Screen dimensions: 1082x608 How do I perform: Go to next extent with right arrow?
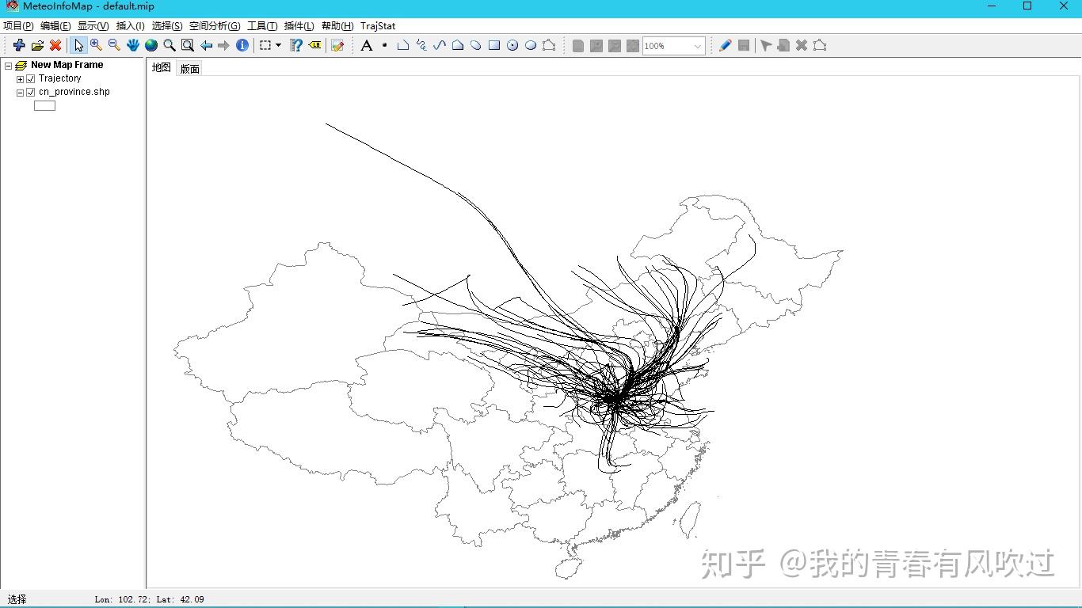224,46
